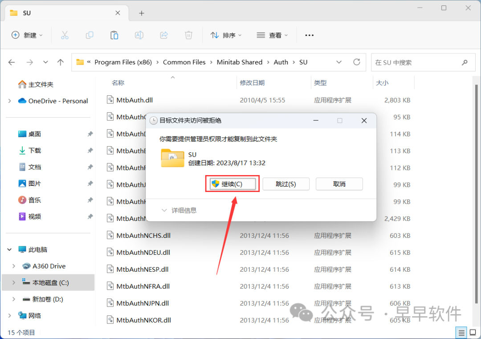Click the Delete trash can icon
This screenshot has width=481, height=339.
189,35
